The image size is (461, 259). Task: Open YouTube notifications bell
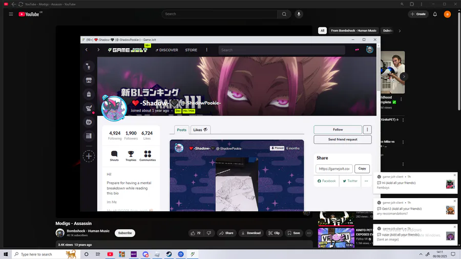click(x=435, y=14)
